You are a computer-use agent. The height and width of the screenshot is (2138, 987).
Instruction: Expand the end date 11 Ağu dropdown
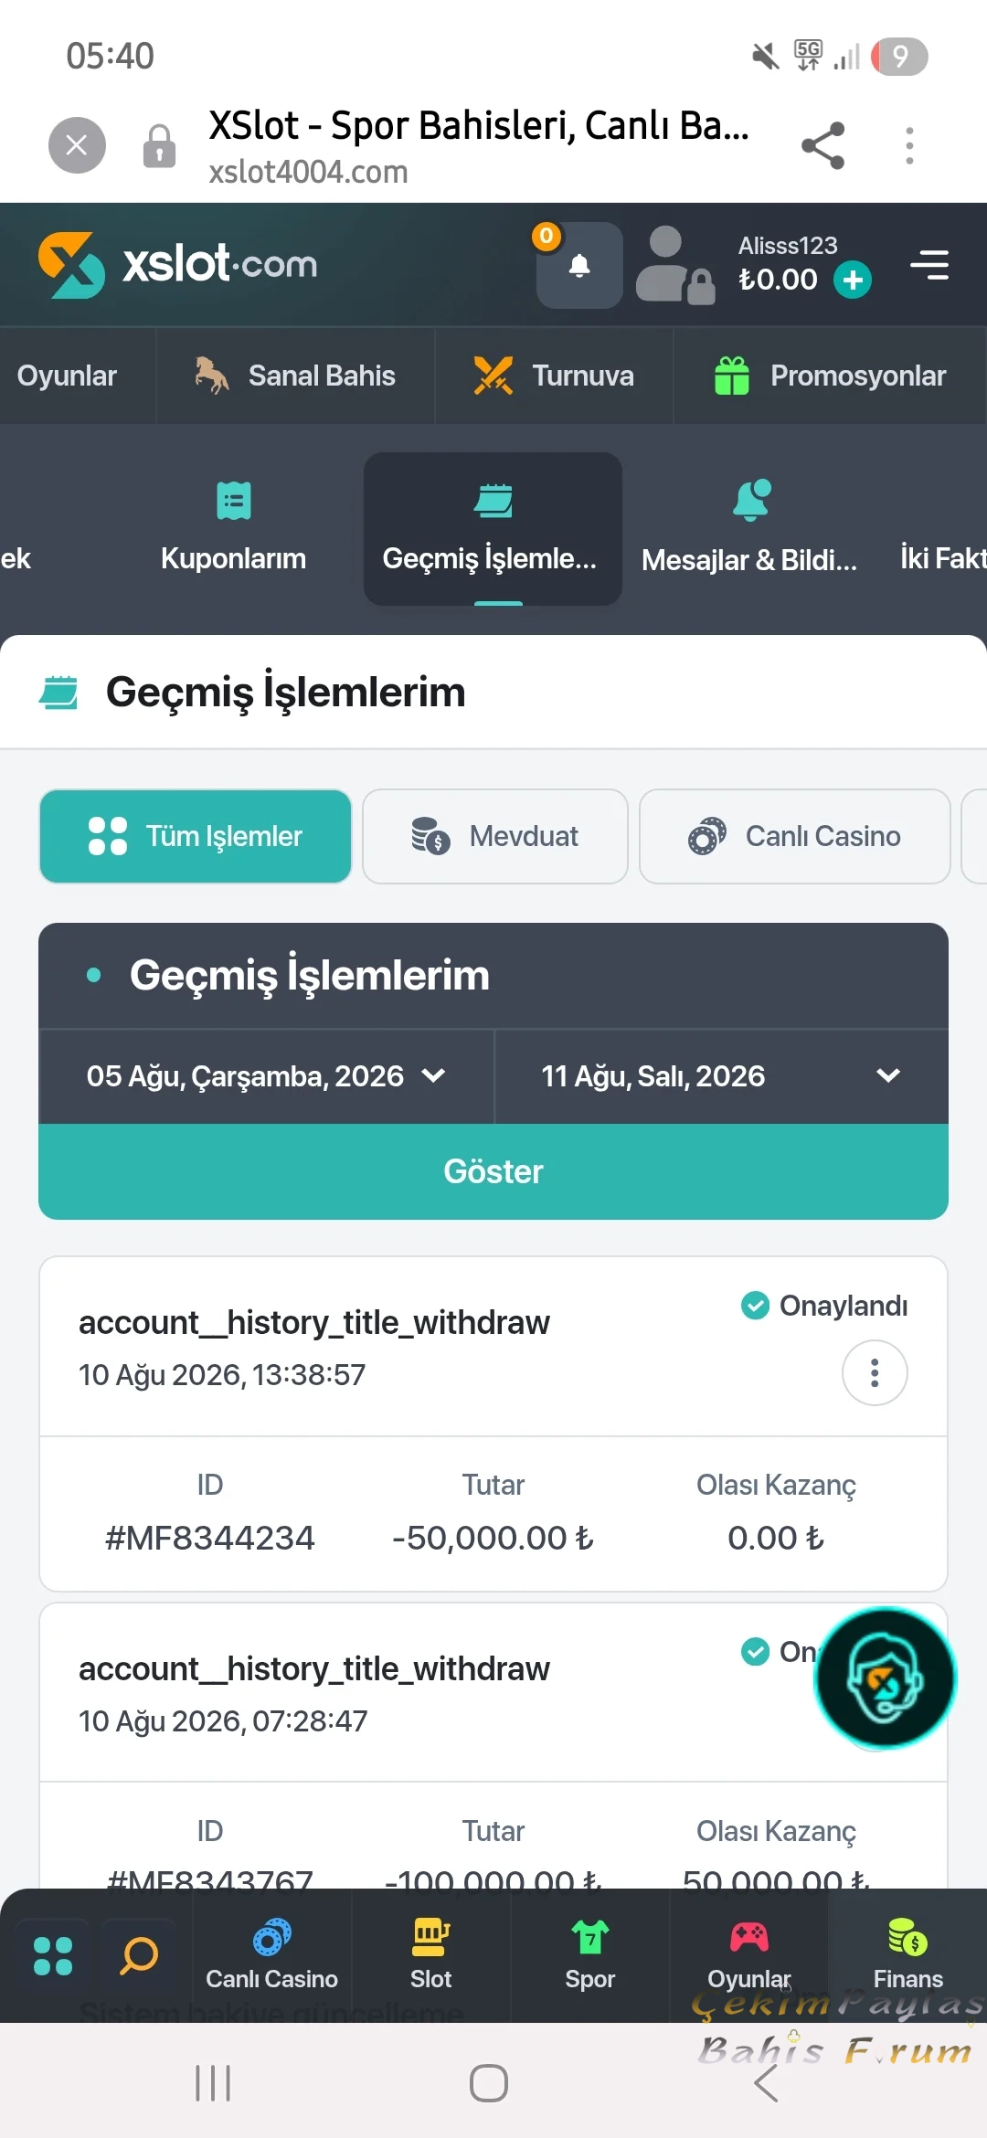coord(721,1076)
